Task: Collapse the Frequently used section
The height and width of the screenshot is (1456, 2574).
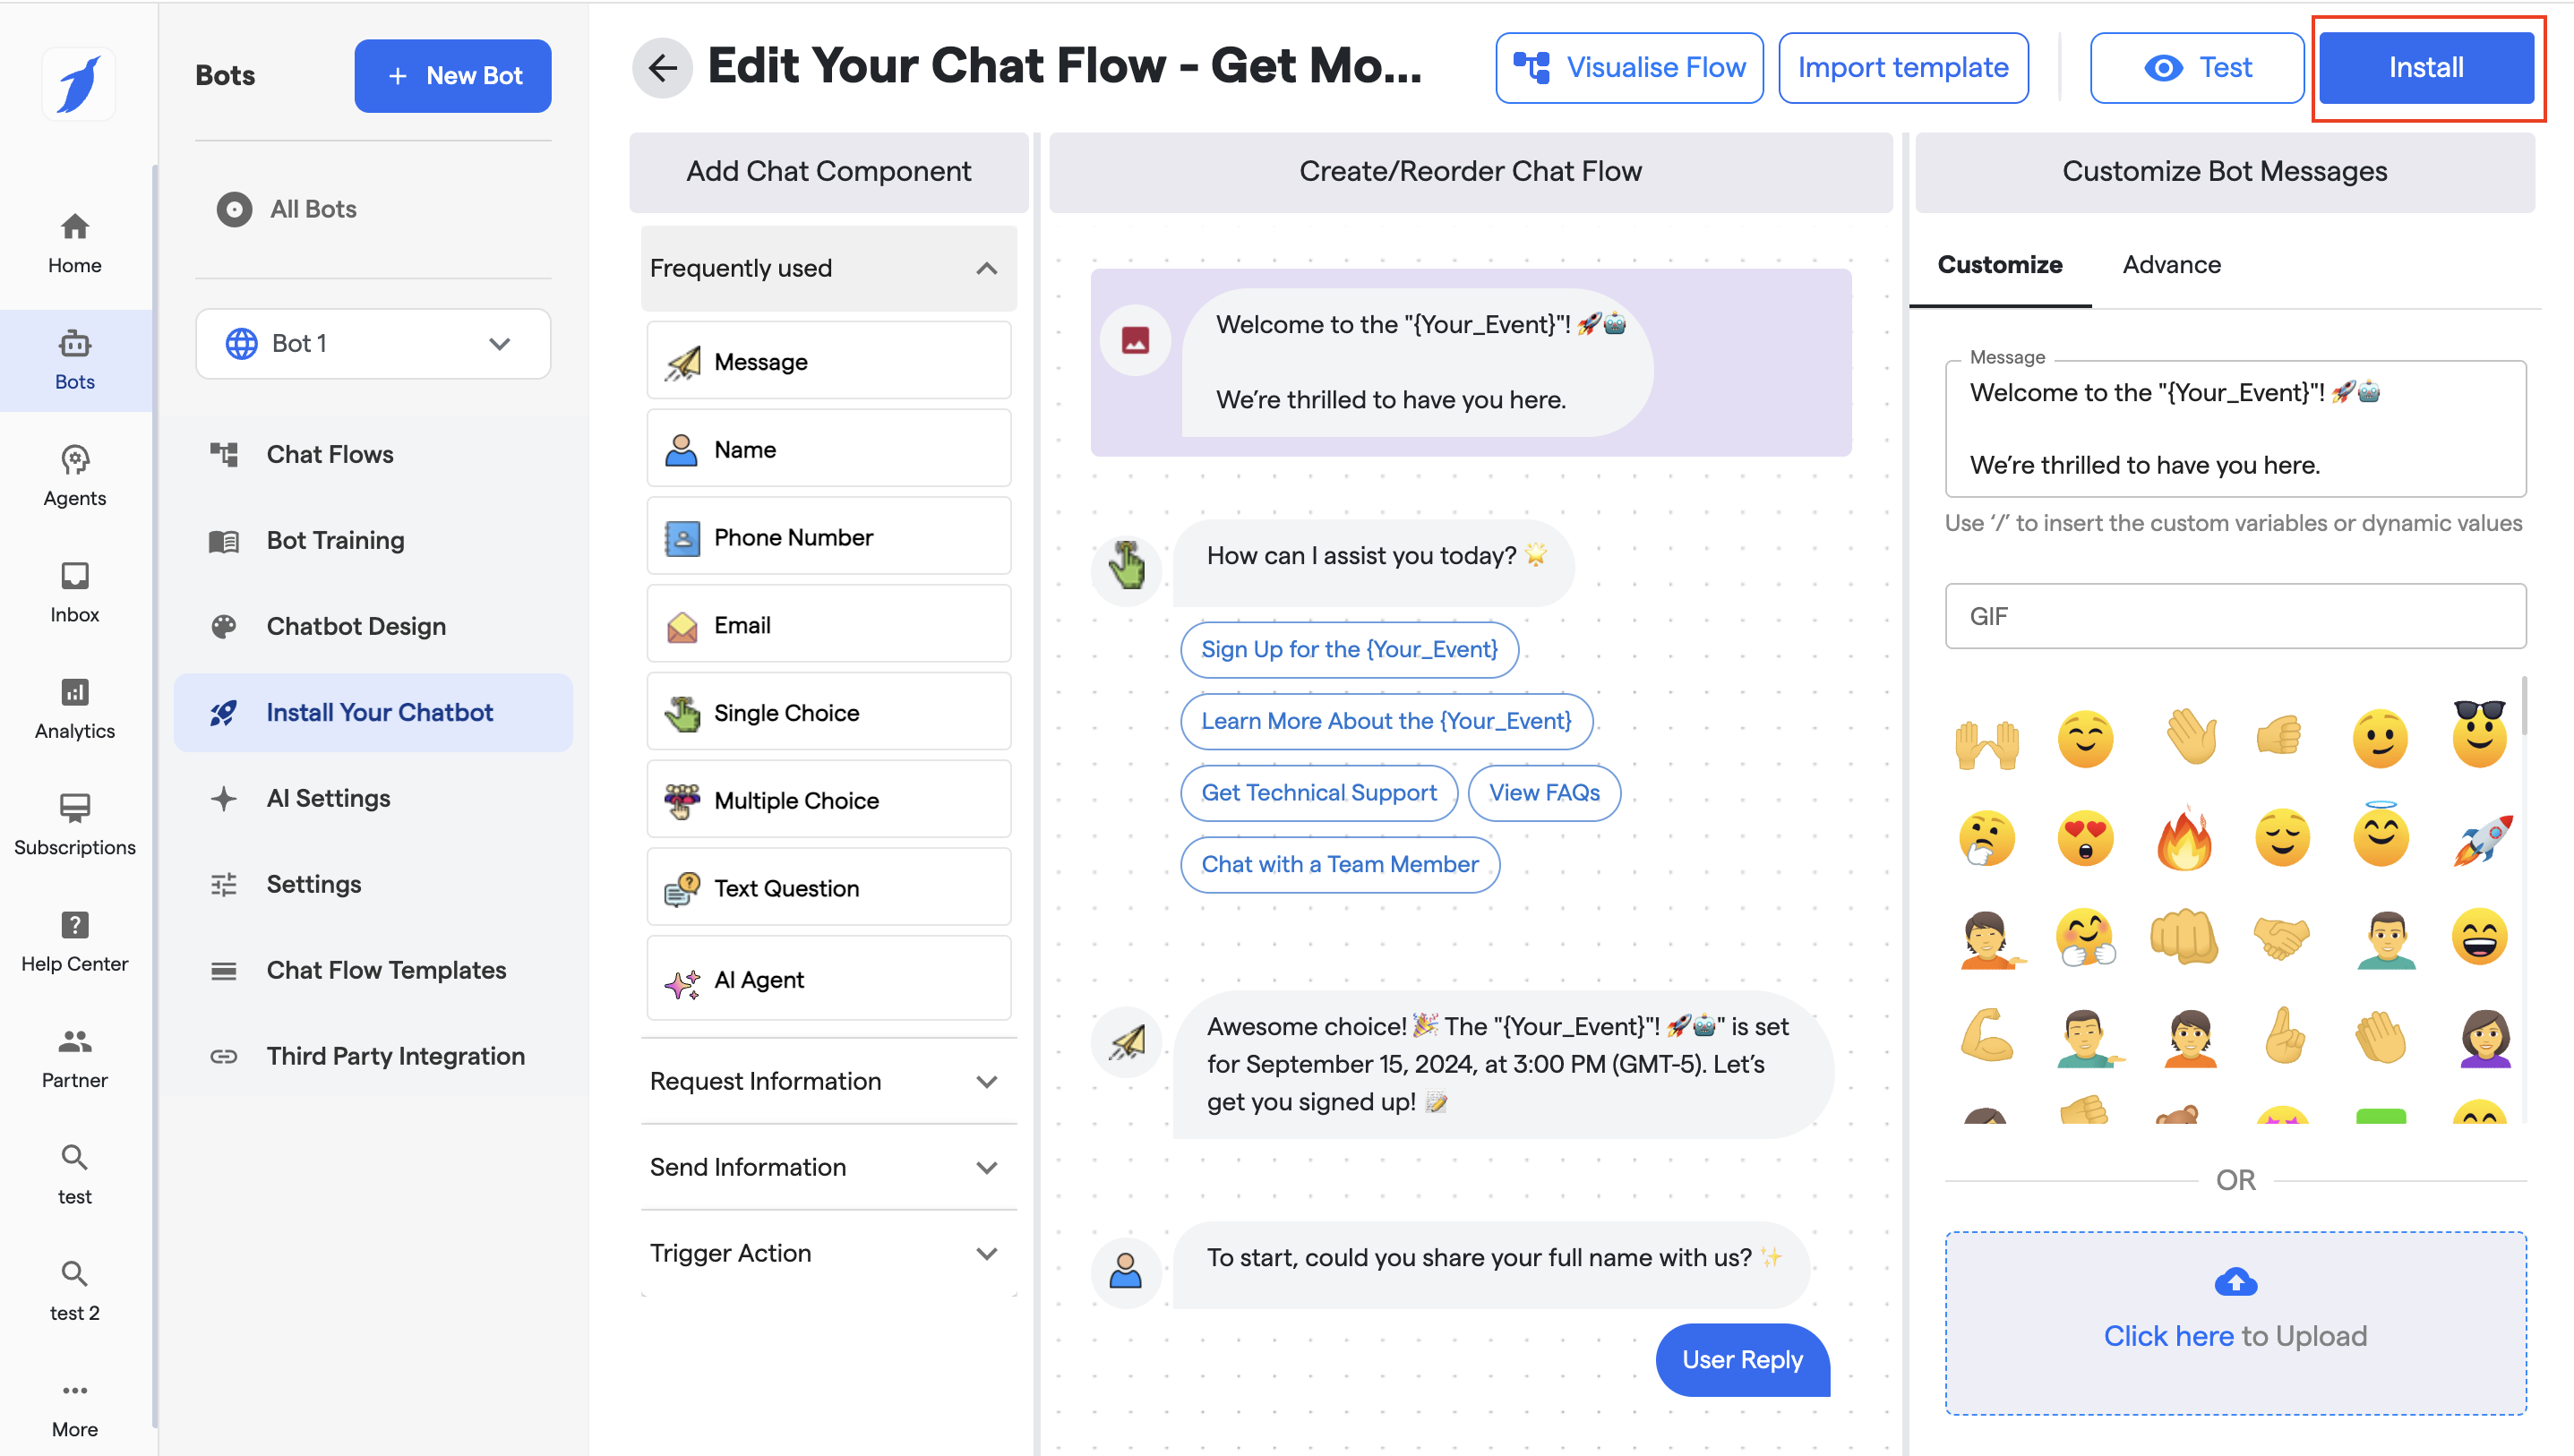Action: point(986,268)
